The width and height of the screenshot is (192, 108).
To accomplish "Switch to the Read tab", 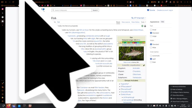I will tap(118, 22).
